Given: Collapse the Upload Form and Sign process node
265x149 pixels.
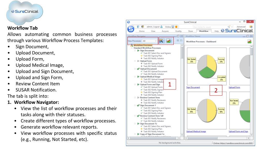Looking at the screenshot, I should pyautogui.click(x=135, y=85).
